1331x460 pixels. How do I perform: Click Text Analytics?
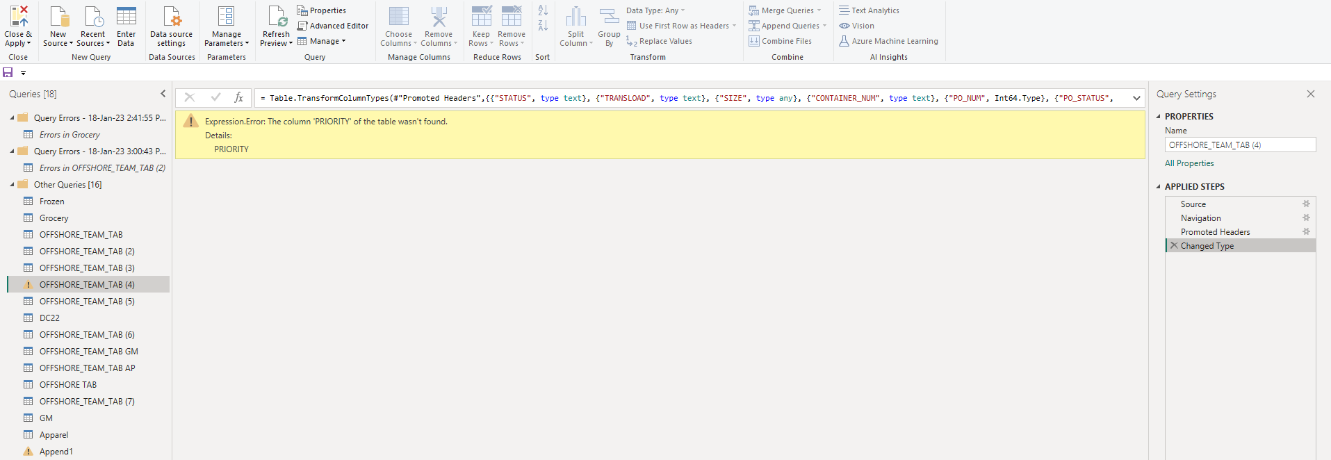pos(869,10)
